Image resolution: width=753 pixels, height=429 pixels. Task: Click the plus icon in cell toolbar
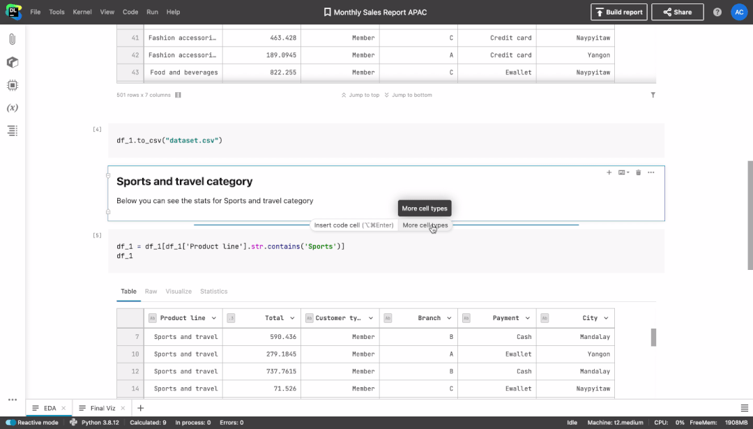point(609,172)
